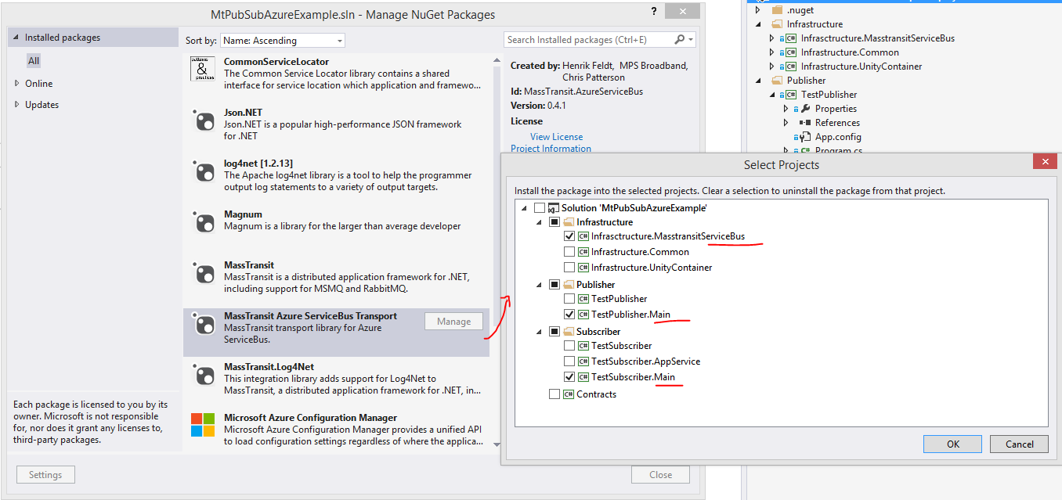This screenshot has height=500, width=1062.
Task: Toggle the Solution 'MtPubSubAzureExample' checkbox
Action: click(x=539, y=208)
